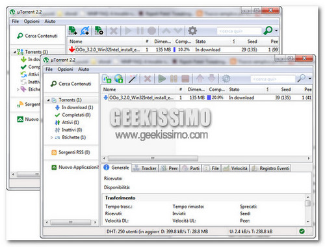This screenshot has width=325, height=247.
Task: Click Add Torrent from URL in back window
Action: (84, 31)
